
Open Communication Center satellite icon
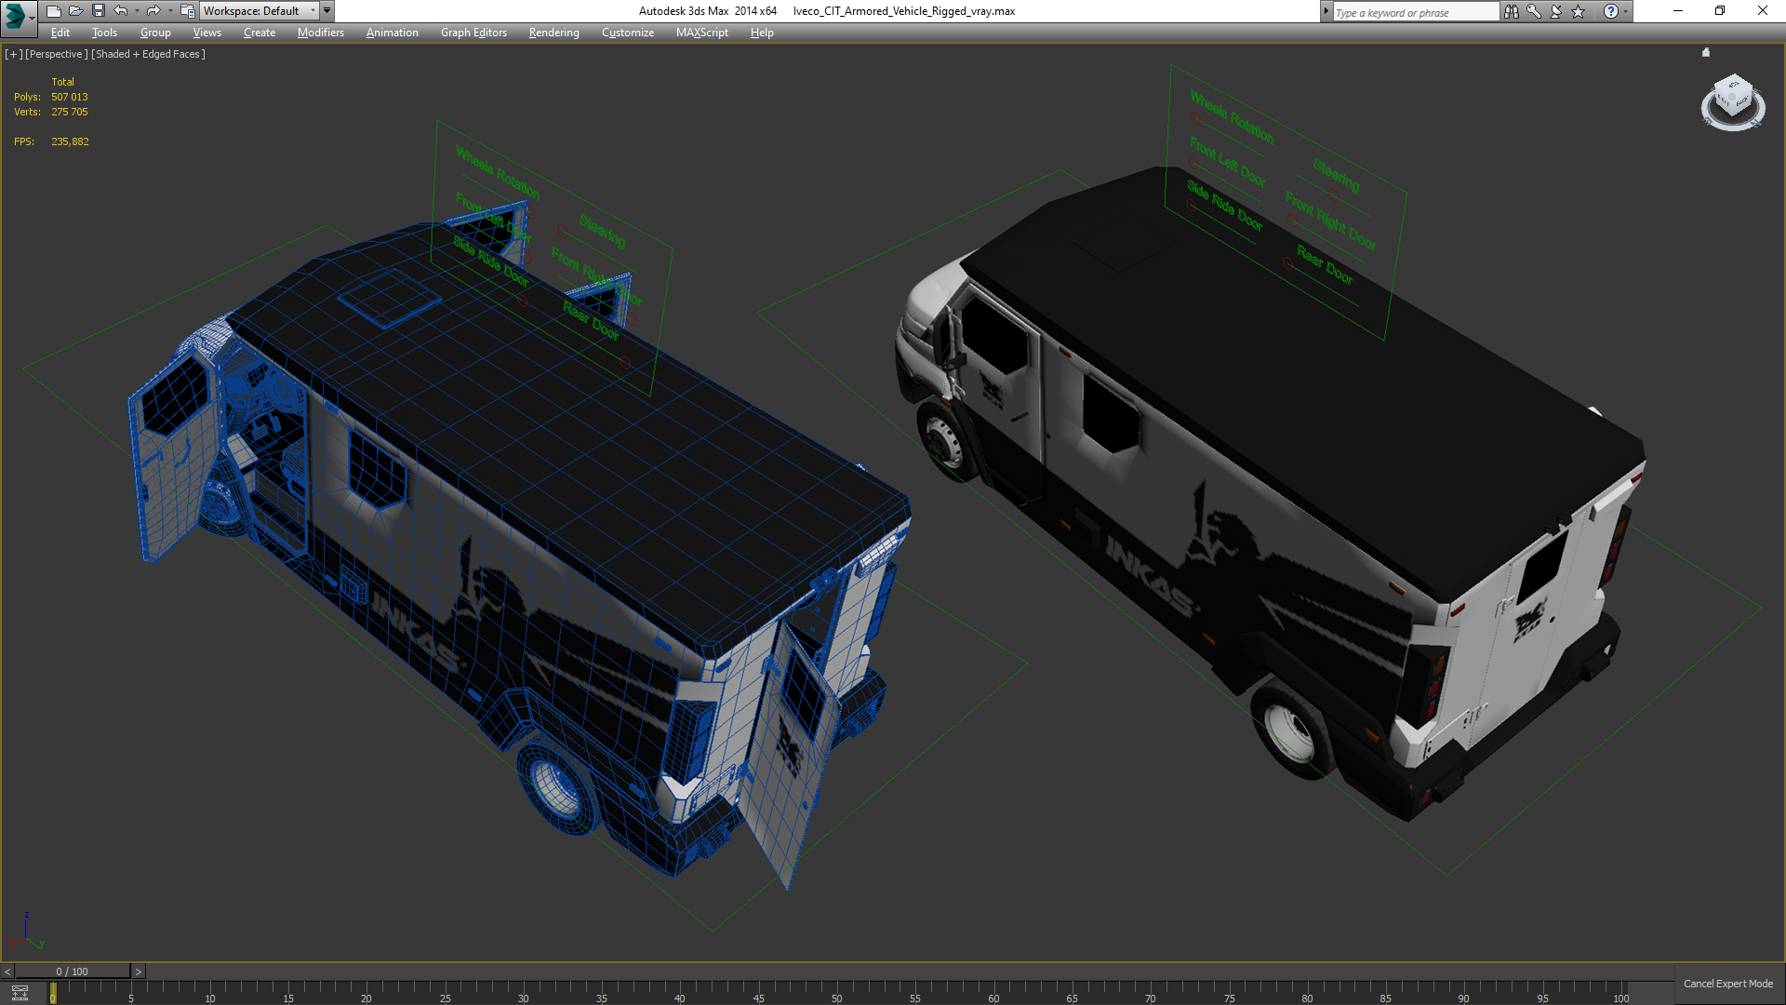click(1556, 11)
